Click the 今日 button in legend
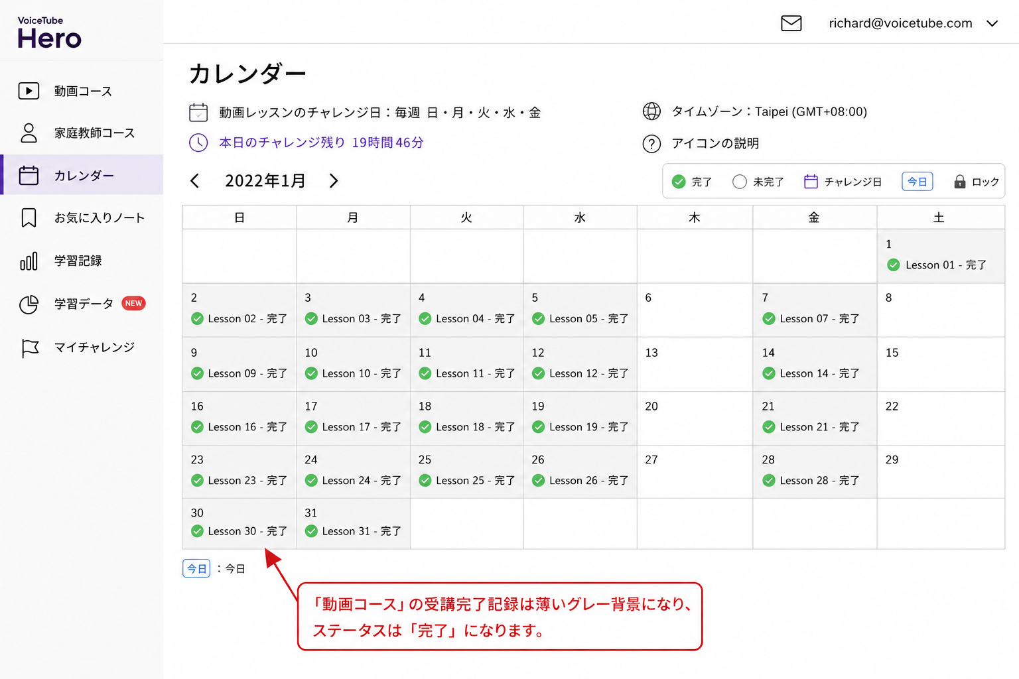1019x679 pixels. click(x=917, y=182)
